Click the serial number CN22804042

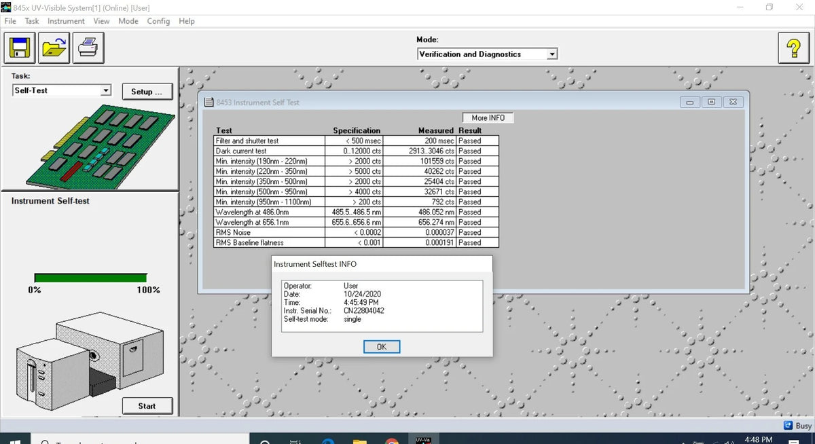[364, 311]
